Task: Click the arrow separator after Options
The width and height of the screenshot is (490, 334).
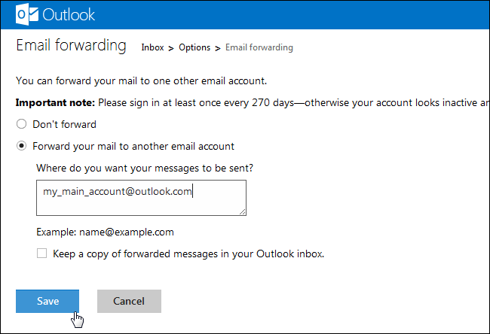Action: click(x=218, y=48)
